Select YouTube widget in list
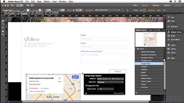 click(x=149, y=87)
